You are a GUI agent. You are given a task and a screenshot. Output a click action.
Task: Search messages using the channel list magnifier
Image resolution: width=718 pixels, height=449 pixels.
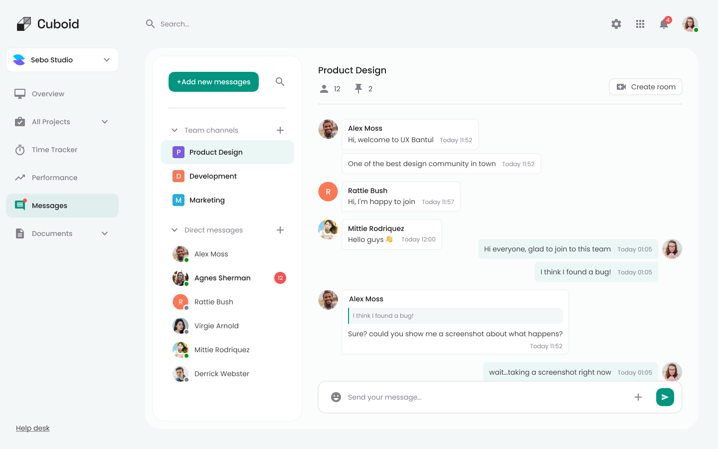(x=280, y=82)
